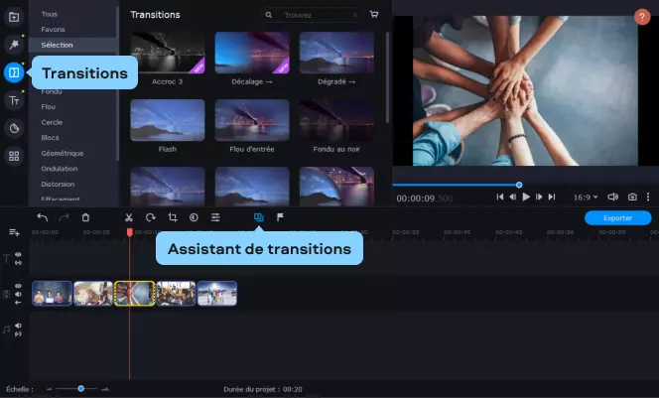This screenshot has width=659, height=398.
Task: Zoom out timeline scale icon
Action: pos(50,389)
